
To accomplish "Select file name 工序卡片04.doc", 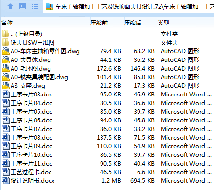I will [x=32, y=103].
